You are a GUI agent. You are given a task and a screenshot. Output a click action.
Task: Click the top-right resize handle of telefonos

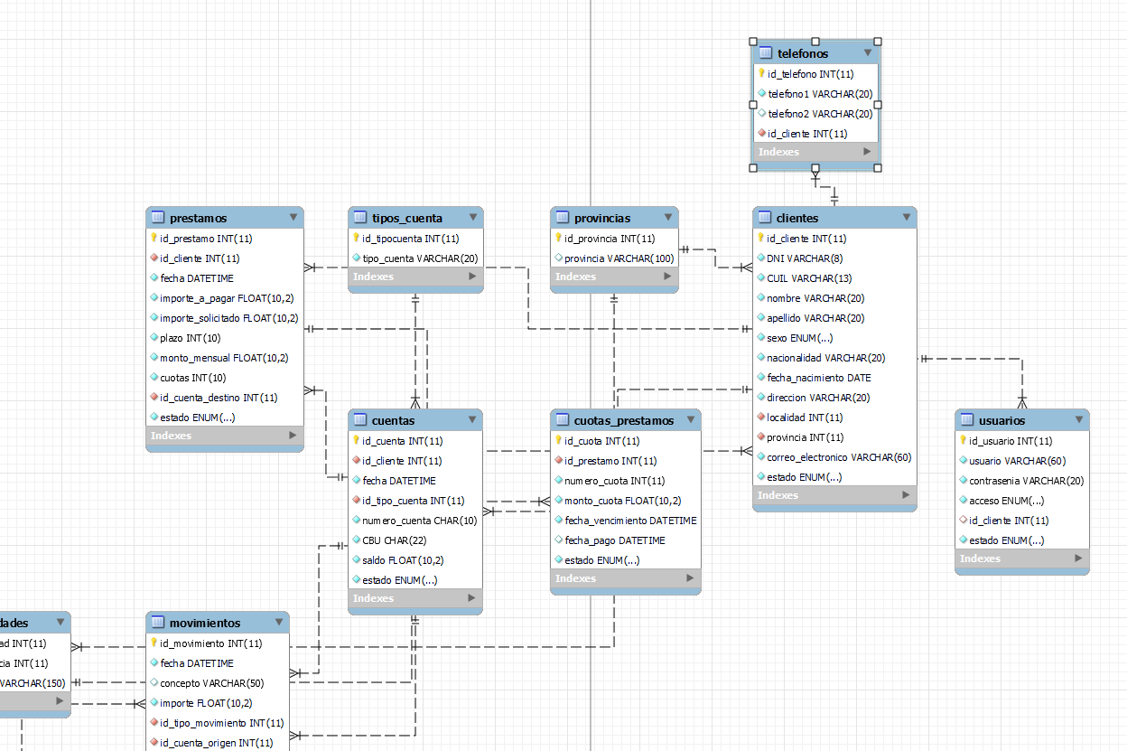878,42
